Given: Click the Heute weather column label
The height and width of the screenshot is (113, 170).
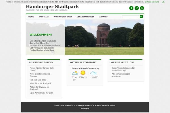Looking at the screenshot, I should [x=75, y=68].
